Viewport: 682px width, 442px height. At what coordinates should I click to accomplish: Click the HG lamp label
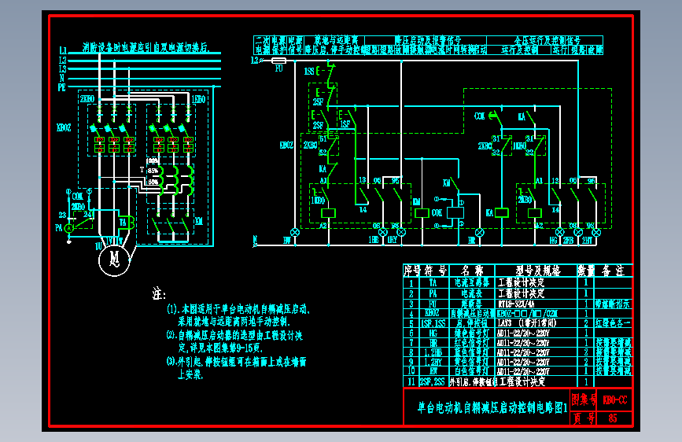(x=553, y=240)
